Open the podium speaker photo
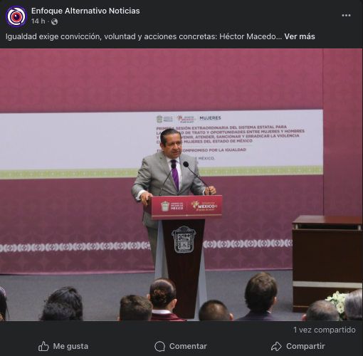Image resolution: width=363 pixels, height=356 pixels. pyautogui.click(x=181, y=184)
